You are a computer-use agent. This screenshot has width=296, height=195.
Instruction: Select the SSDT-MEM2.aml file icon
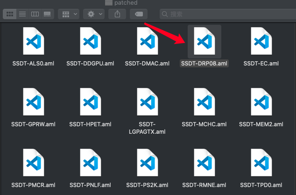[x=261, y=102]
